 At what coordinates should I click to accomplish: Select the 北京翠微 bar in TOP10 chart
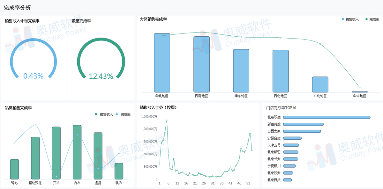click(327, 117)
